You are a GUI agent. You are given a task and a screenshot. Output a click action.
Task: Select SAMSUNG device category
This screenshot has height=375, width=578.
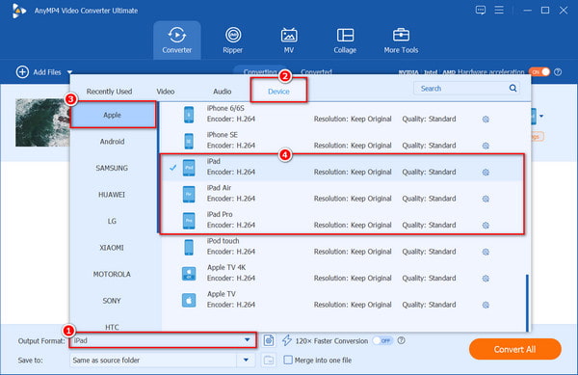click(113, 168)
